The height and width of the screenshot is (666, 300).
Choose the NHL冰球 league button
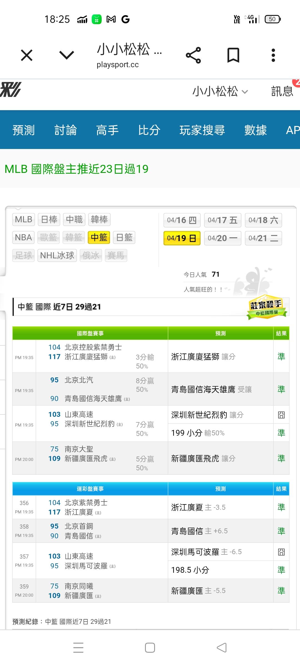click(x=57, y=255)
